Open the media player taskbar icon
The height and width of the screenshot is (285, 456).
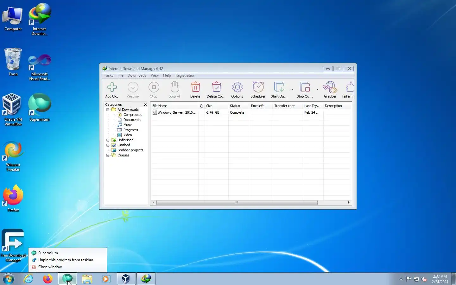point(106,279)
